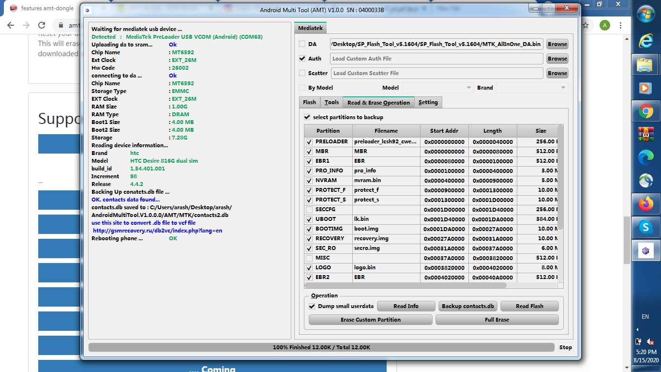
Task: Click the muted volume tray icon
Action: pos(651,341)
